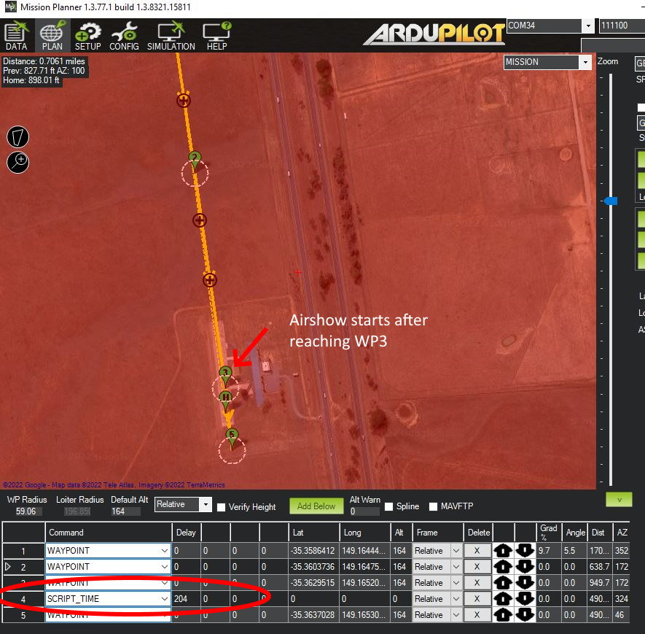Screen dimensions: 645x634
Task: Move waypoint 1 up with arrow icon
Action: [503, 551]
